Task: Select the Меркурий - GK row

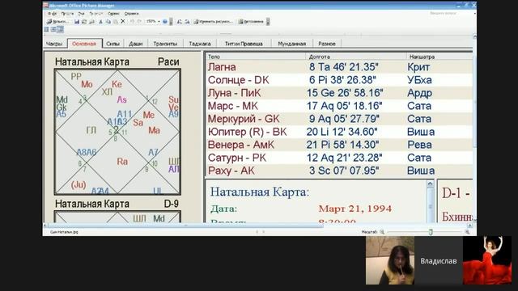Action: pyautogui.click(x=339, y=119)
